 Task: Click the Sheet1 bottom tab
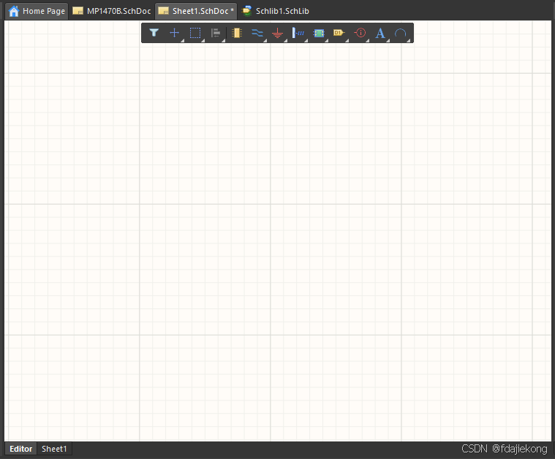pyautogui.click(x=54, y=449)
